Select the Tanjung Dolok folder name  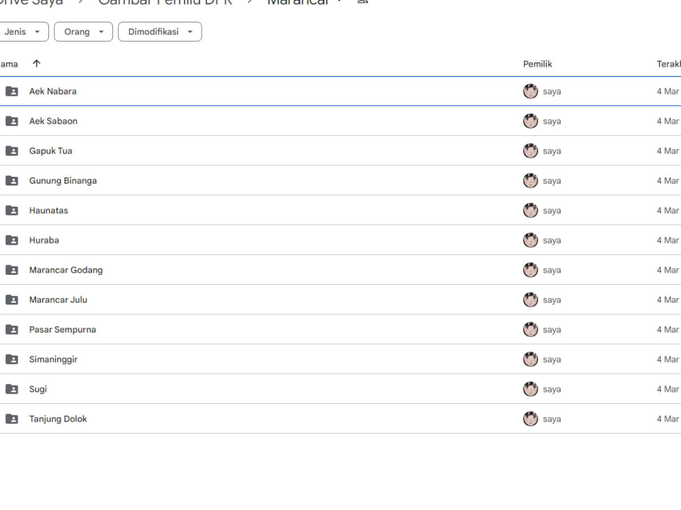coord(58,419)
